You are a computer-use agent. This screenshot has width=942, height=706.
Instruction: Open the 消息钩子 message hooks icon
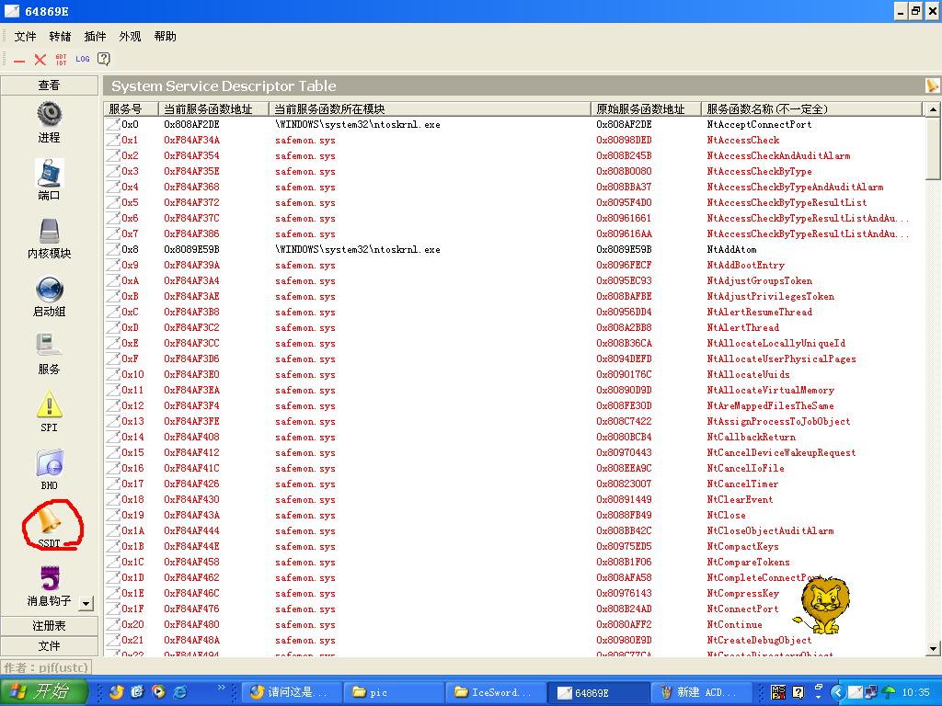click(x=49, y=580)
